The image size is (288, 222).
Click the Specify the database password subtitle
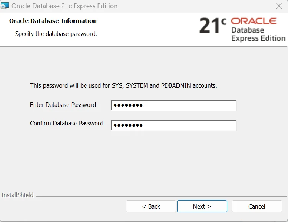tap(56, 34)
